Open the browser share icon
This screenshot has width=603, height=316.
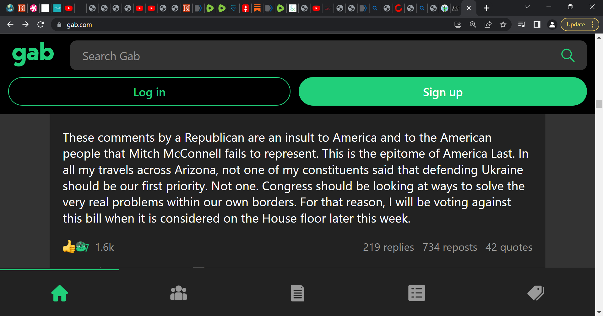pos(488,24)
